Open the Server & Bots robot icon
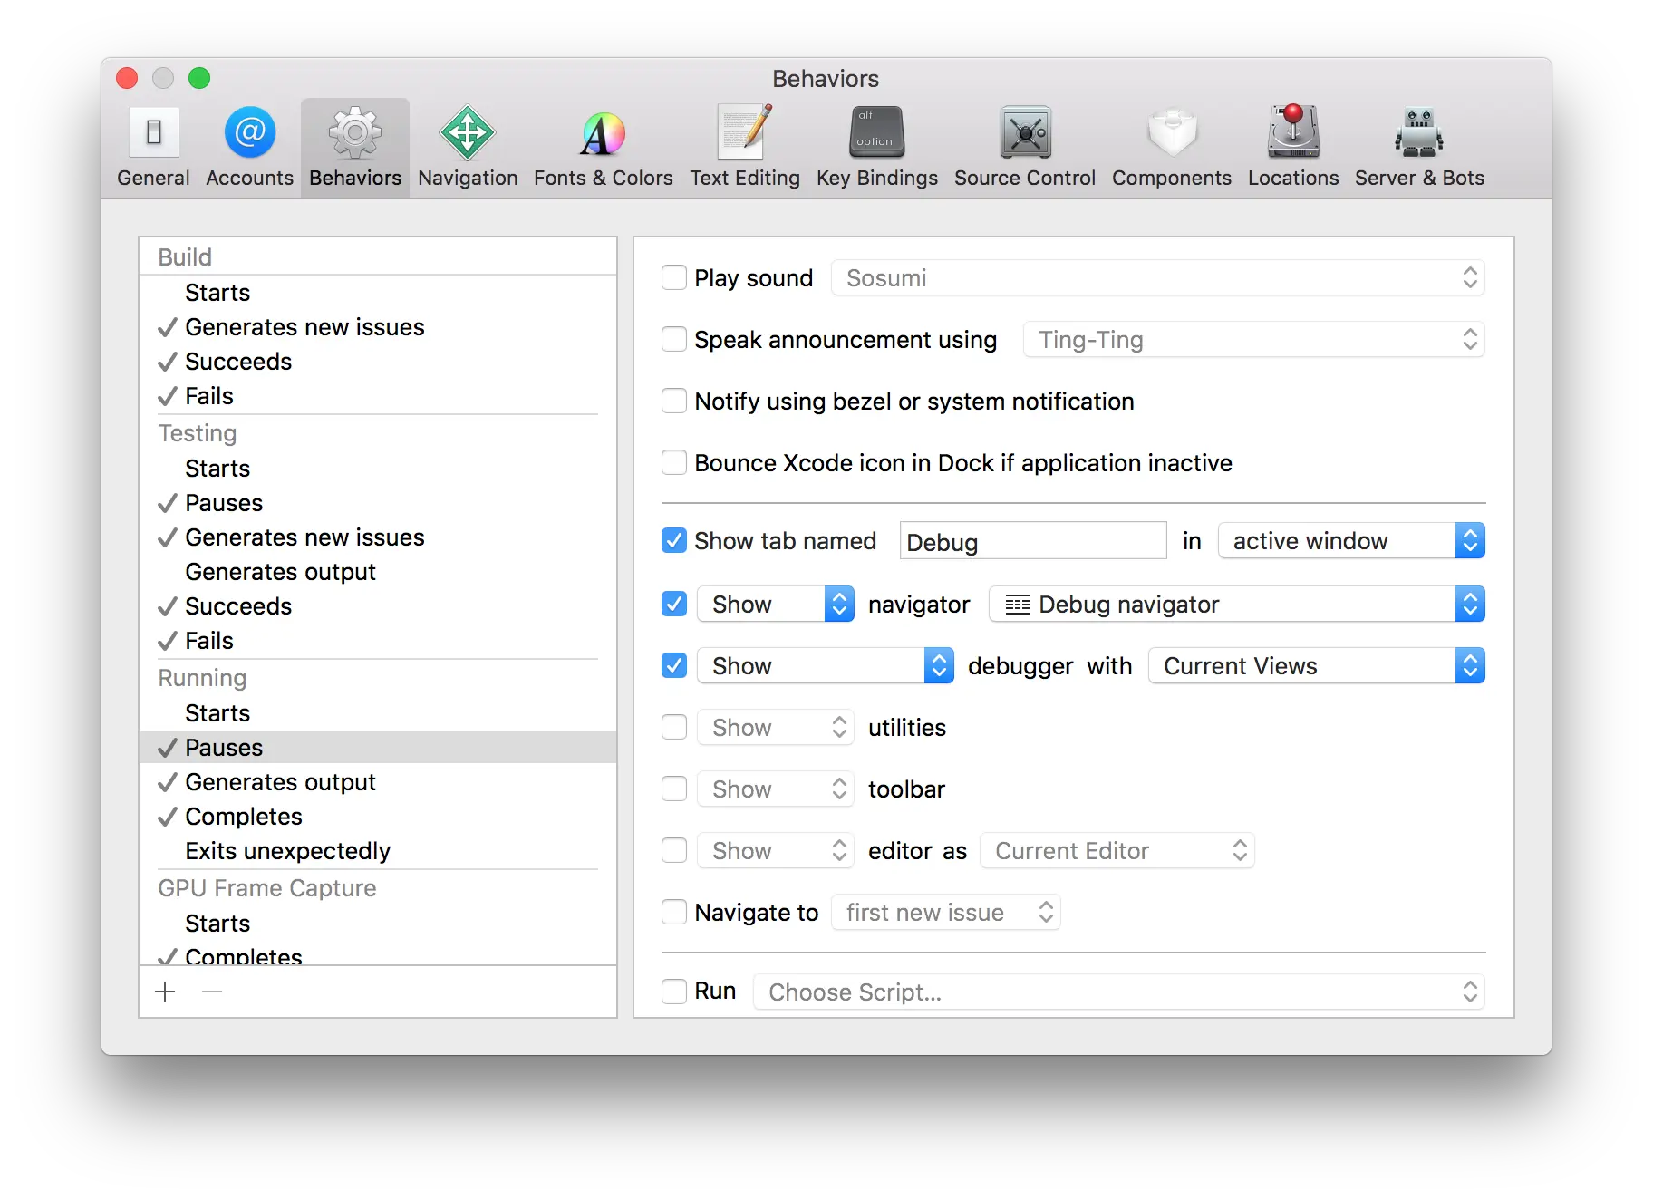Screen dimensions: 1653x1200 (x=1419, y=132)
